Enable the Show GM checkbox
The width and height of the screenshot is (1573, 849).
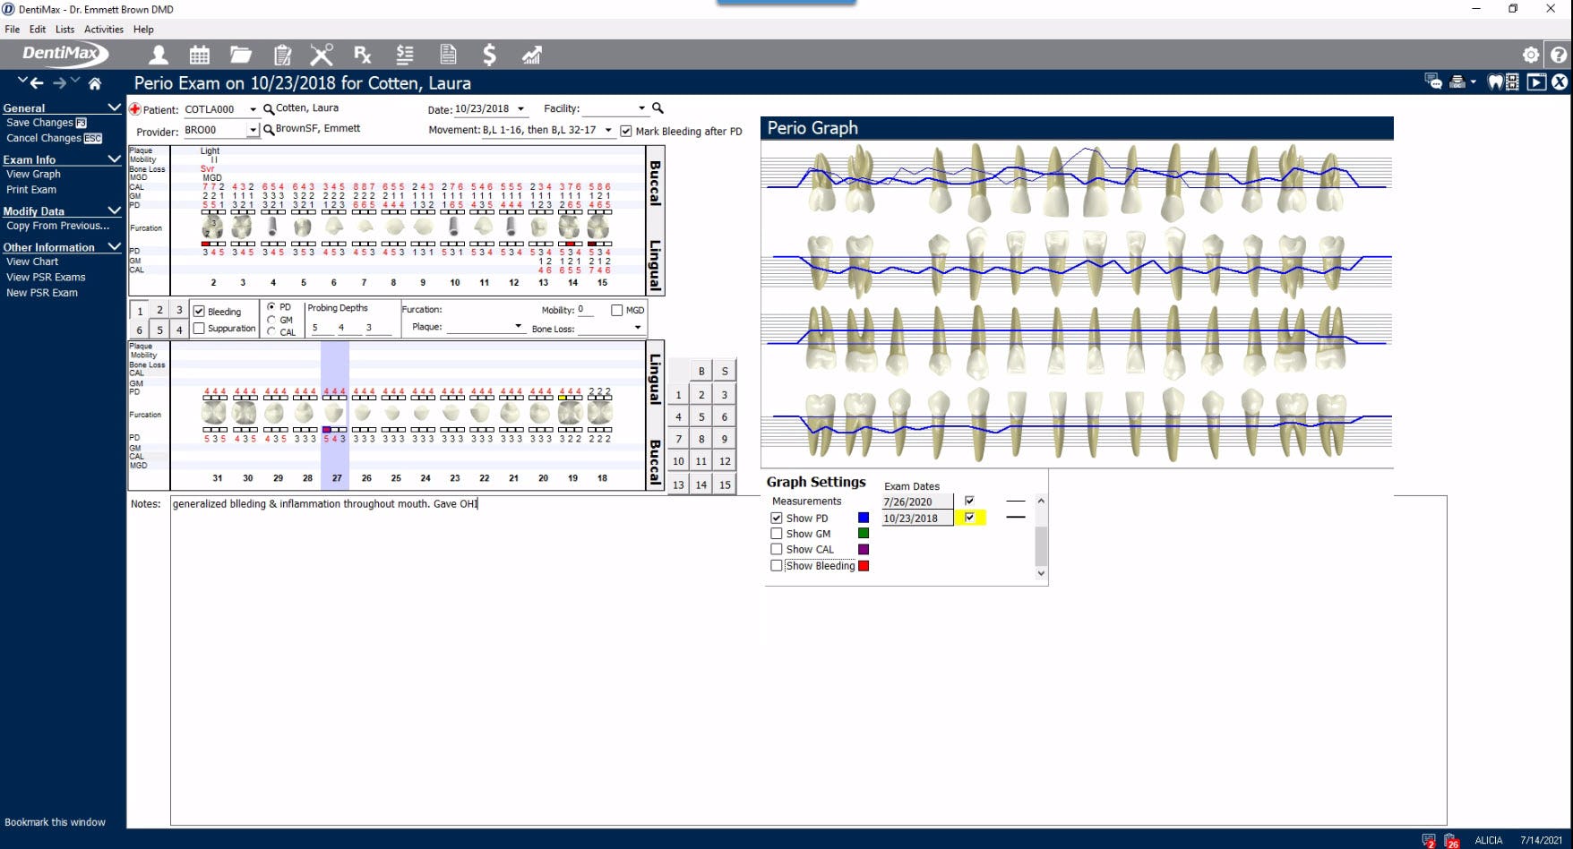pyautogui.click(x=777, y=533)
